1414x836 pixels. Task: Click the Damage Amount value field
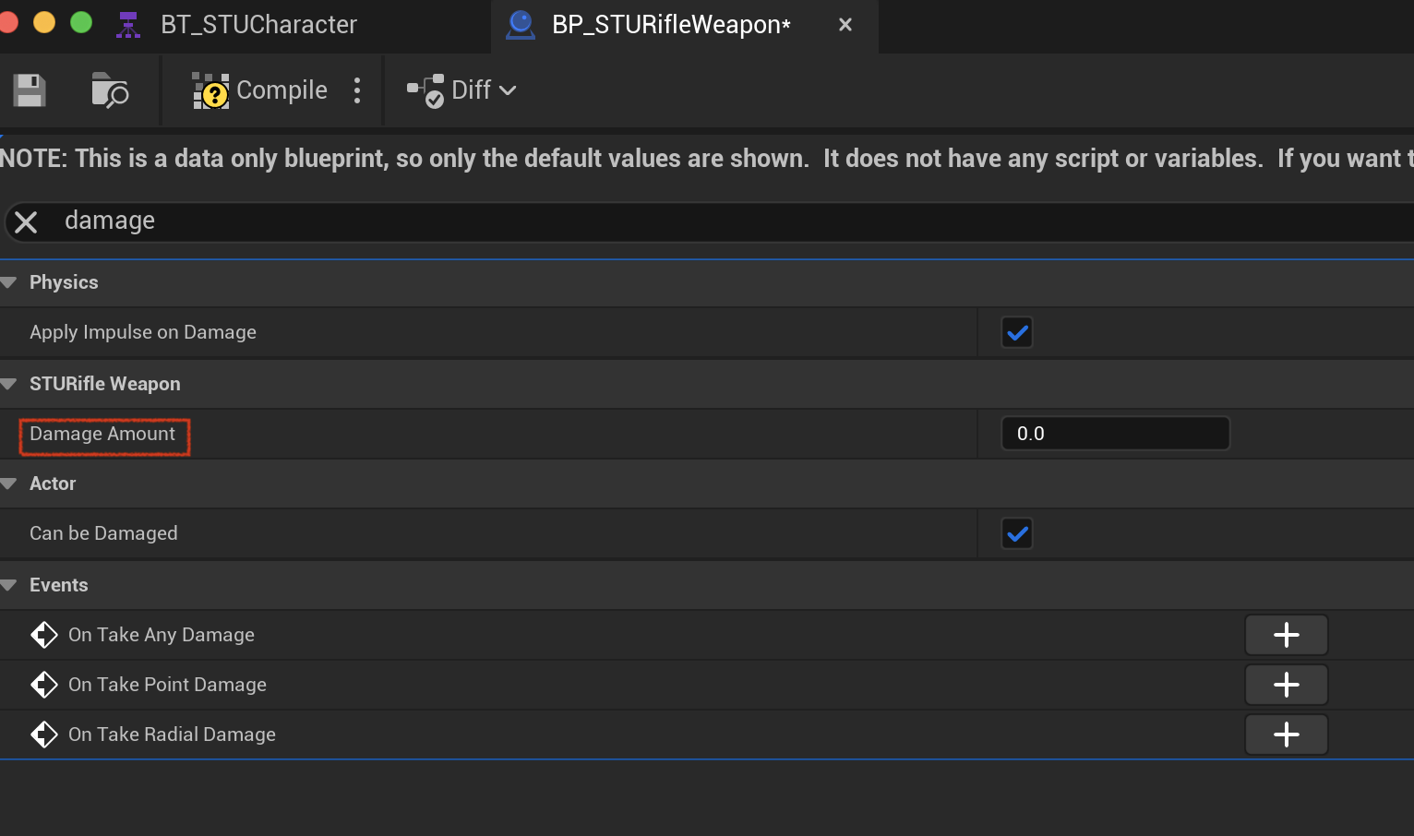[x=1115, y=434]
